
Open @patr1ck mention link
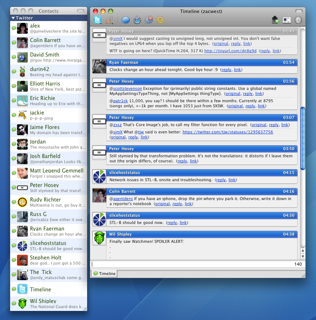click(120, 101)
